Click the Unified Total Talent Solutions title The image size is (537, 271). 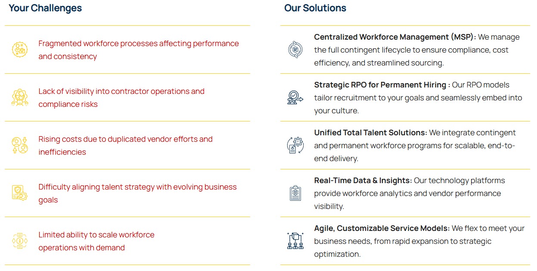[x=370, y=133]
